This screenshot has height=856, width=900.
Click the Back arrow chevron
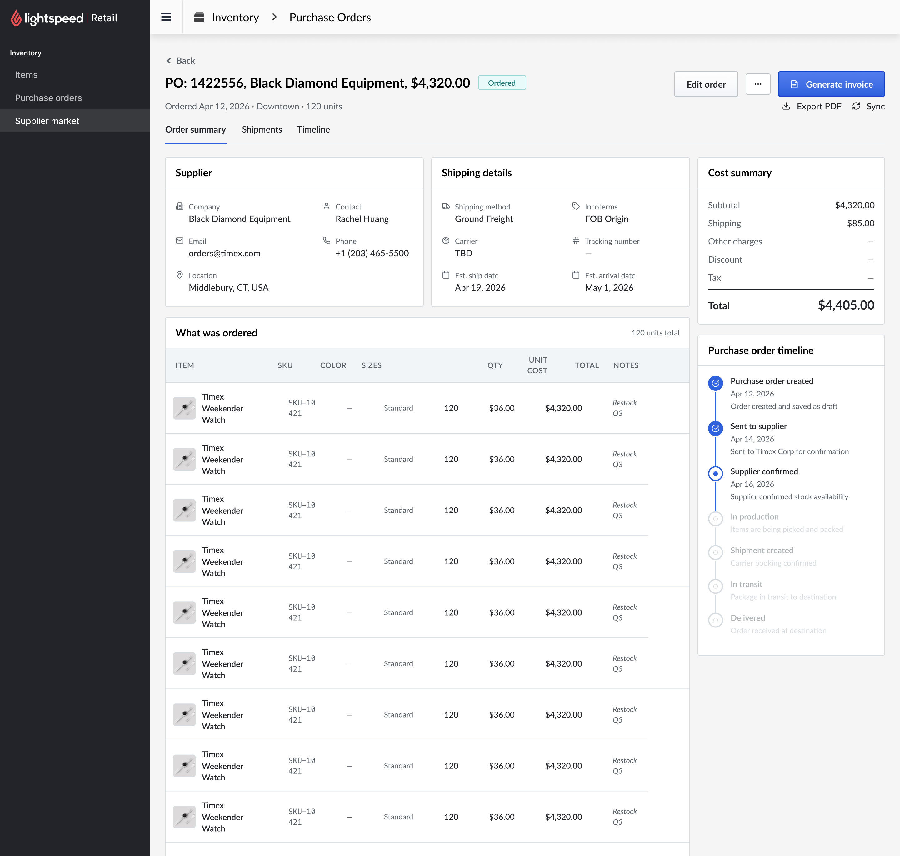click(x=169, y=61)
